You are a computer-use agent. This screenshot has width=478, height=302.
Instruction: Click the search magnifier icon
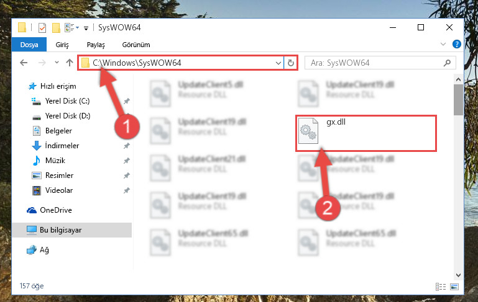[x=447, y=63]
